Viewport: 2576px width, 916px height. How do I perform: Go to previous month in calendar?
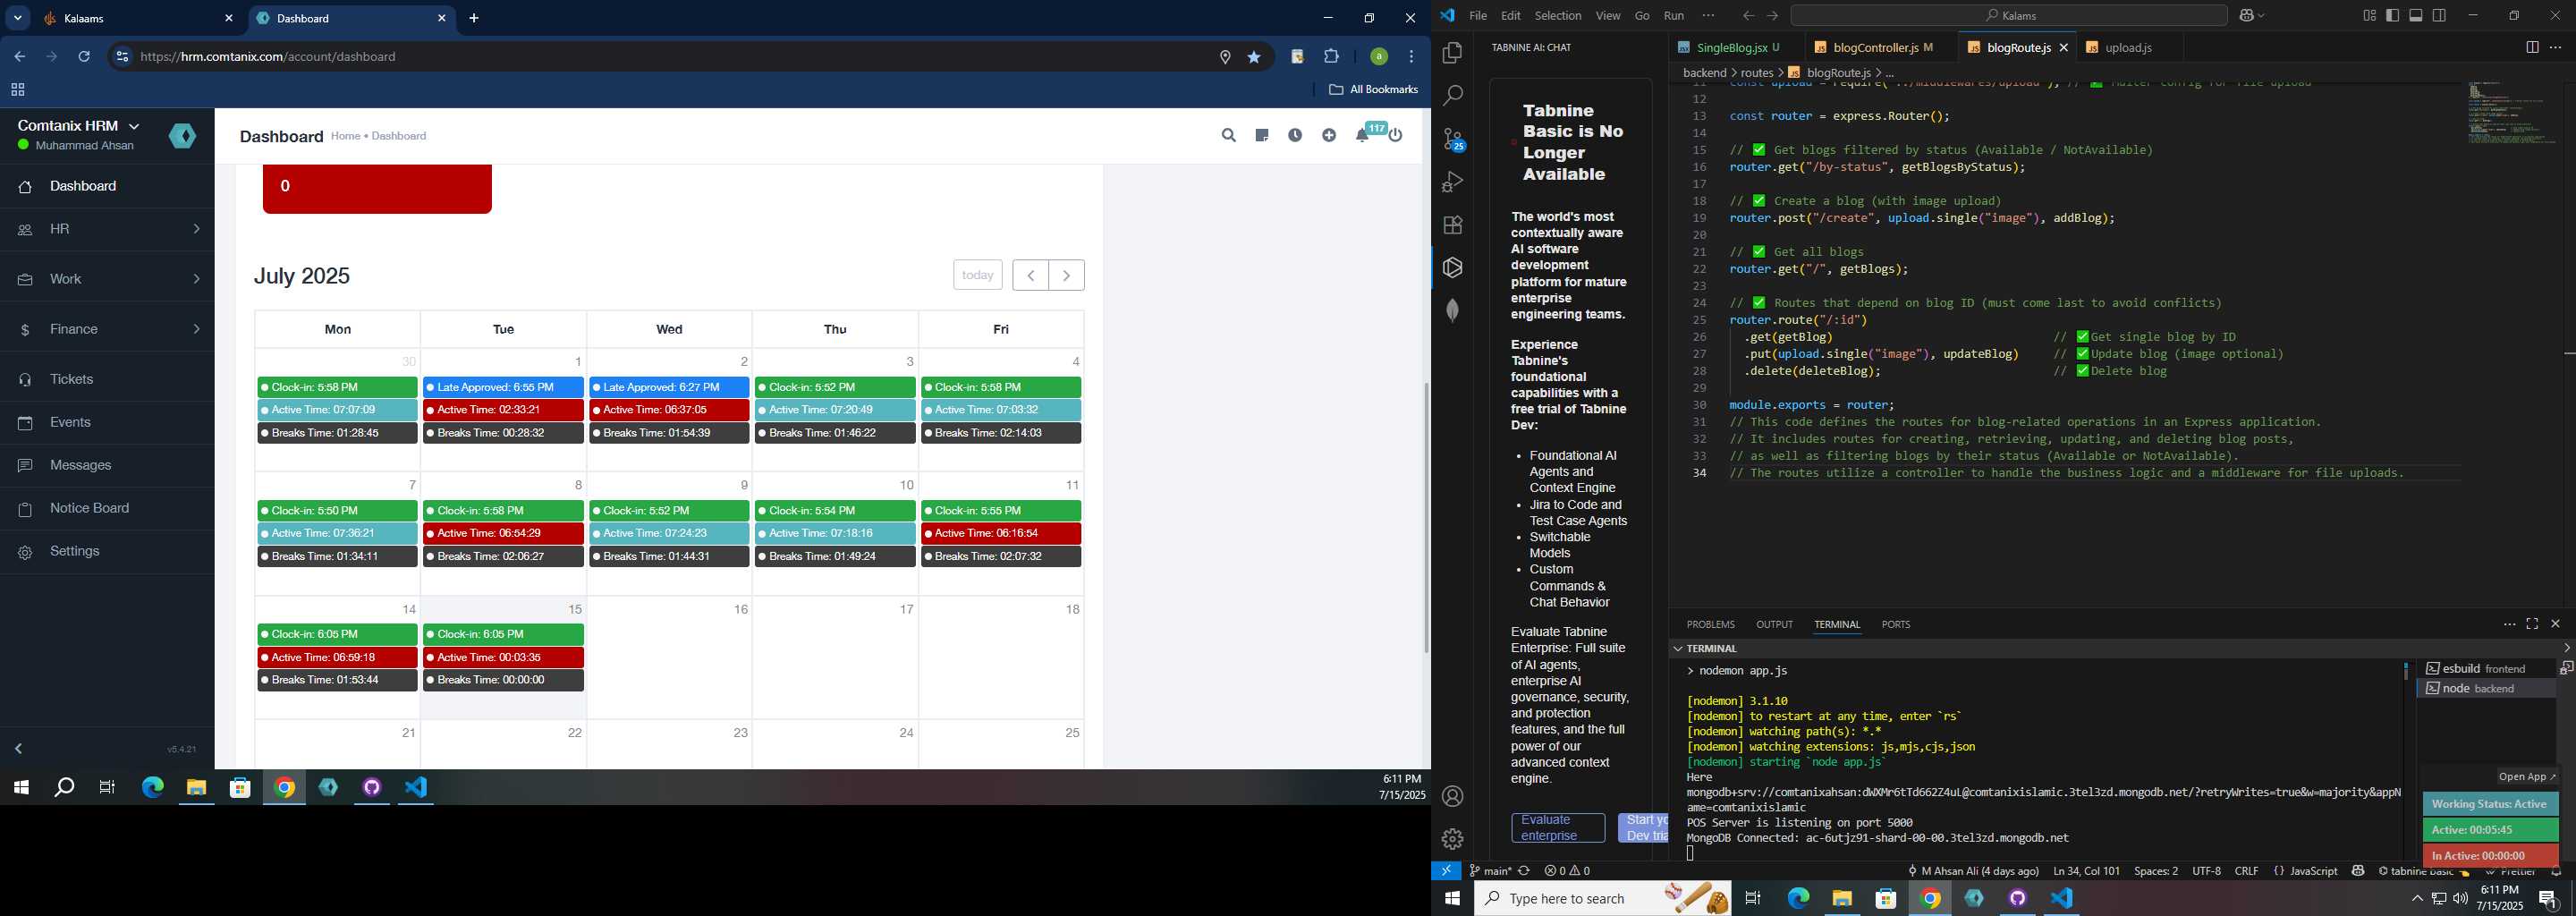pyautogui.click(x=1030, y=275)
